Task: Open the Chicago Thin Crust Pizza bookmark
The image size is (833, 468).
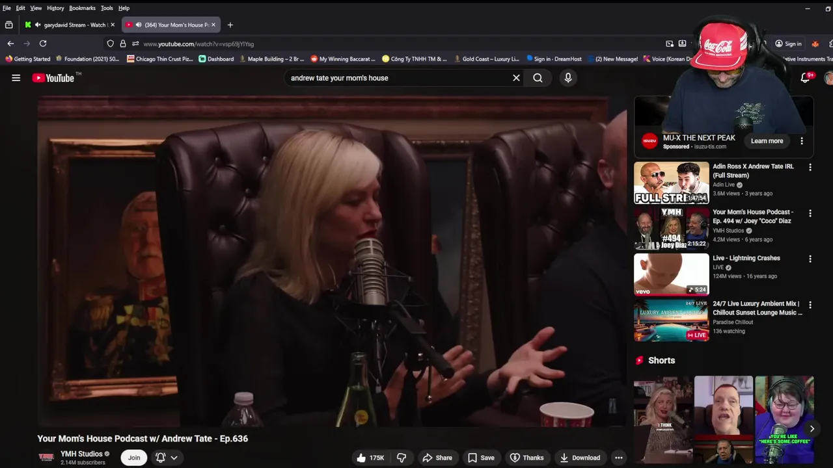Action: (160, 59)
